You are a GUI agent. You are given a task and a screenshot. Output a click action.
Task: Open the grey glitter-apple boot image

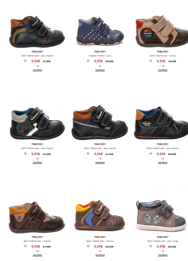click(161, 215)
